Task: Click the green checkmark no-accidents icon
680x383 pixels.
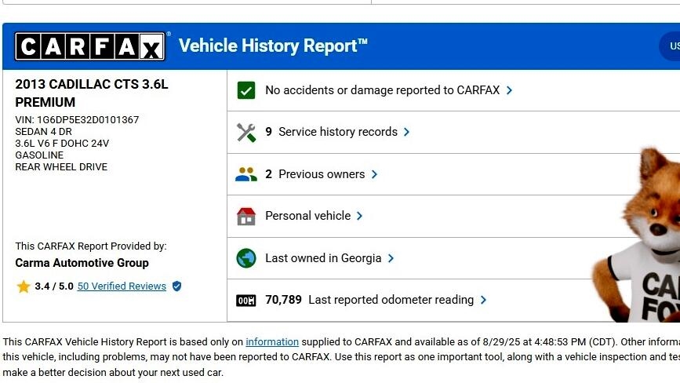Action: [x=246, y=90]
